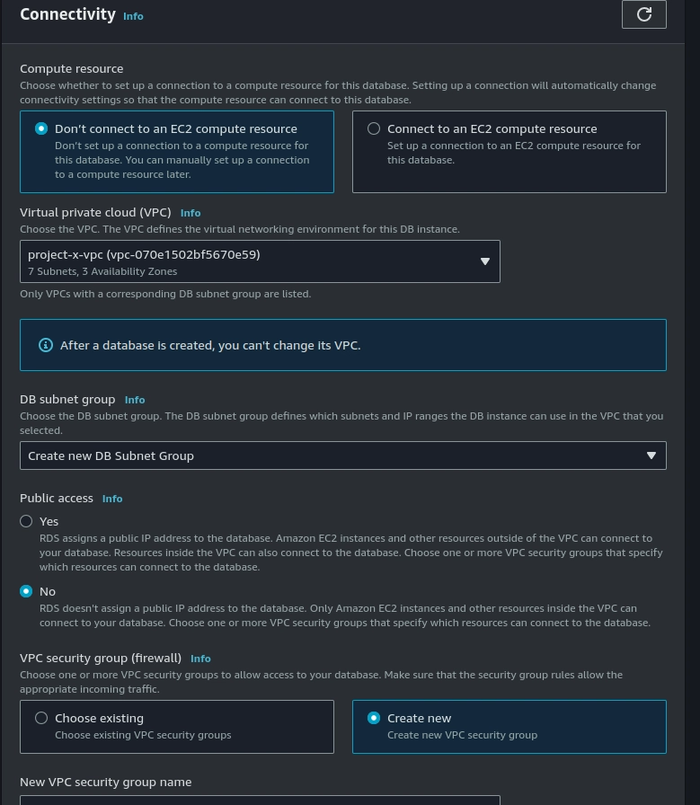Open the Create new DB Subnet Group dropdown
Viewport: 700px width, 805px height.
(343, 456)
